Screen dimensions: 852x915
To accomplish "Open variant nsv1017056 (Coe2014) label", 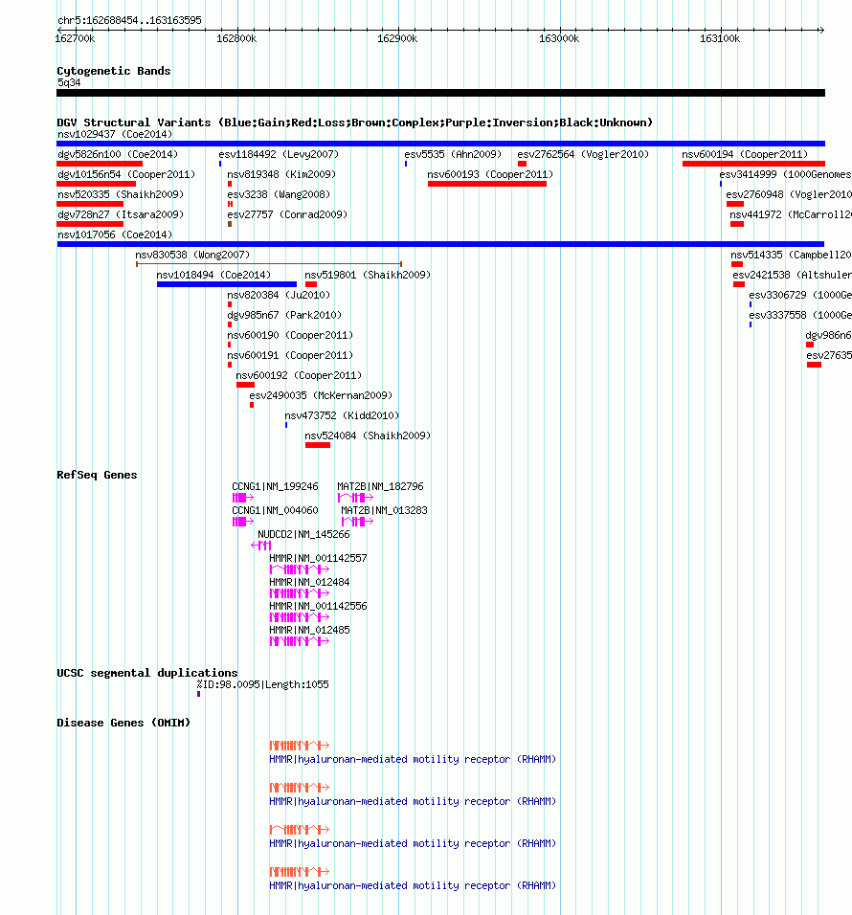I will (115, 234).
